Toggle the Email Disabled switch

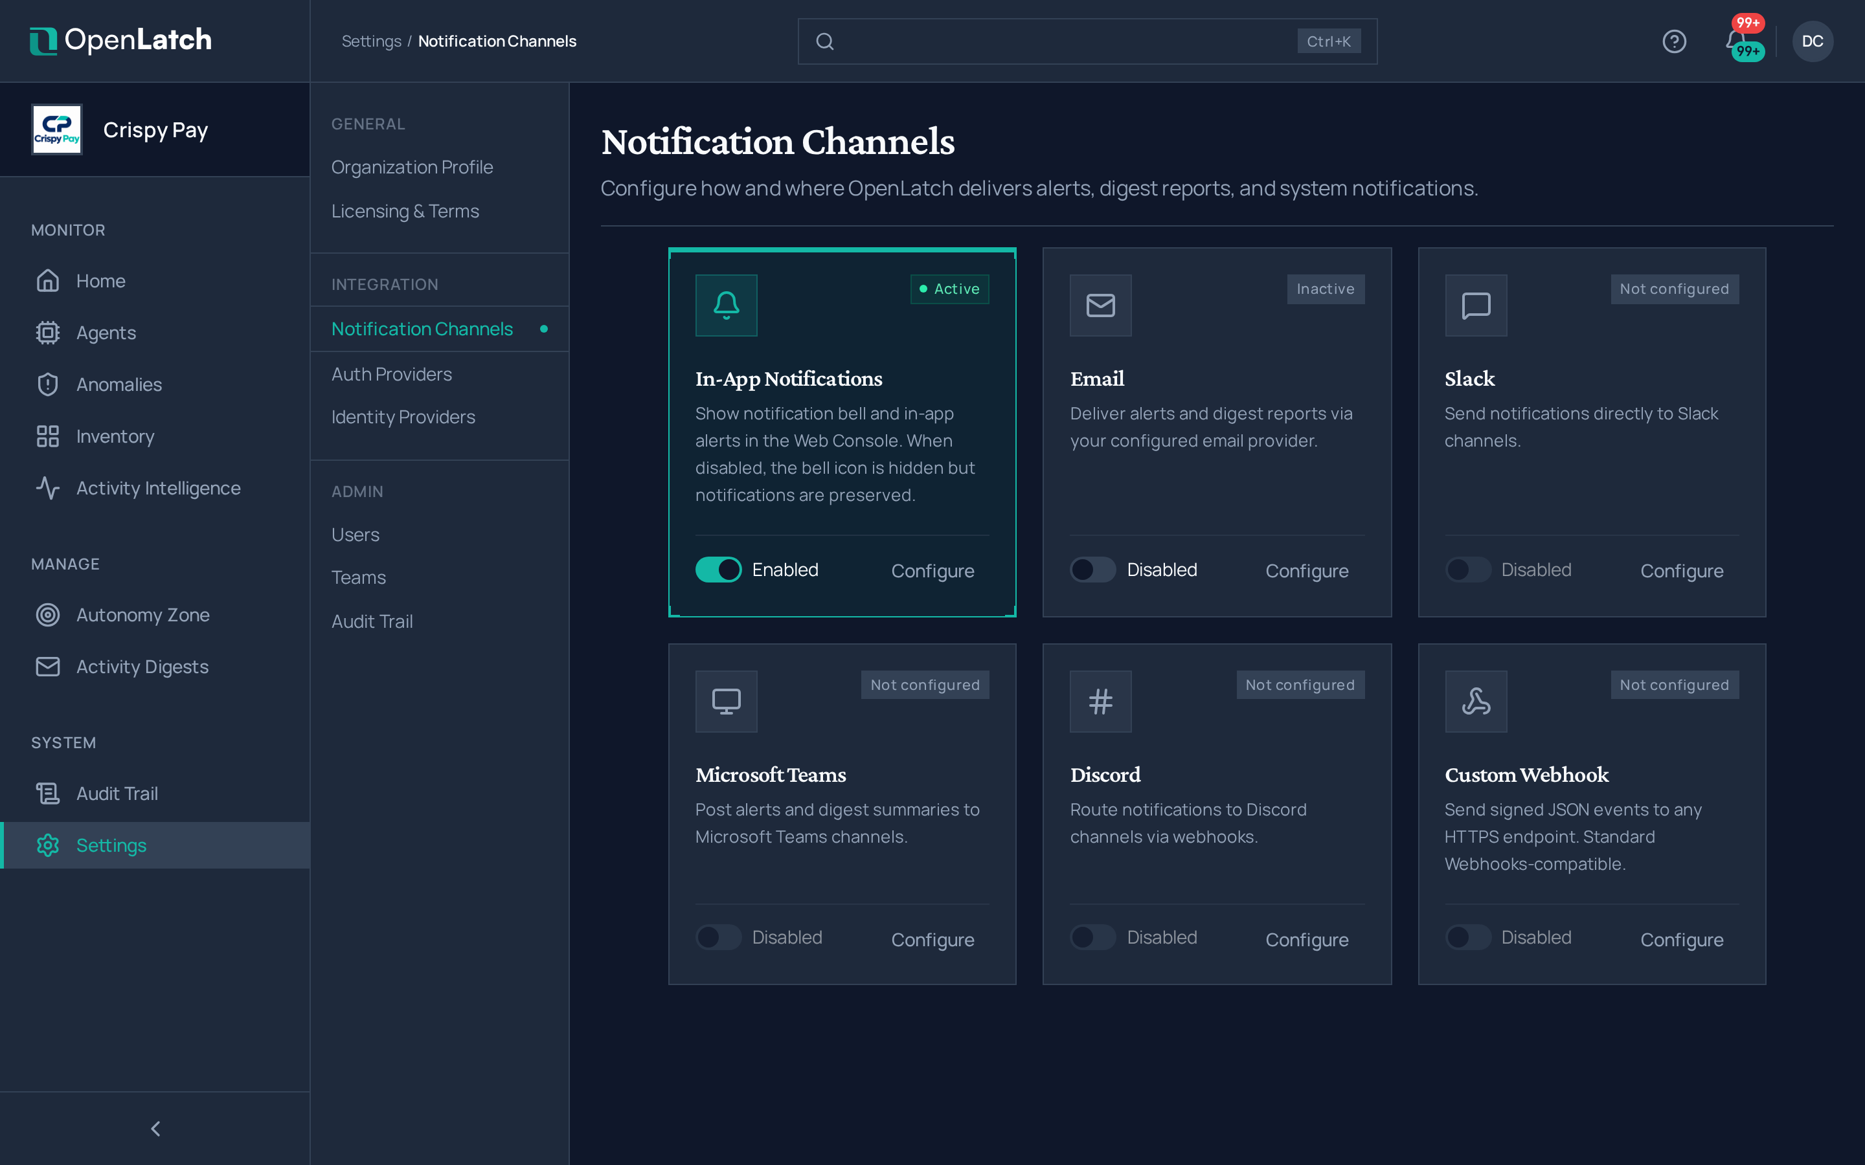click(1093, 570)
